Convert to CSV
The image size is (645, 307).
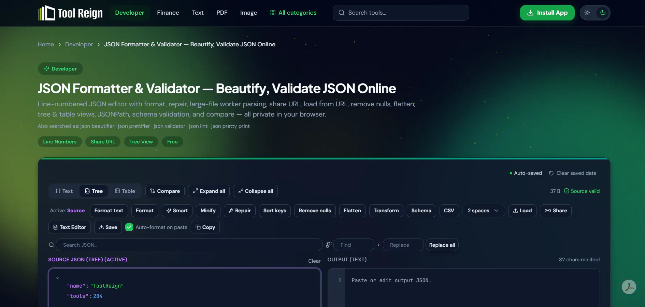[x=449, y=211]
